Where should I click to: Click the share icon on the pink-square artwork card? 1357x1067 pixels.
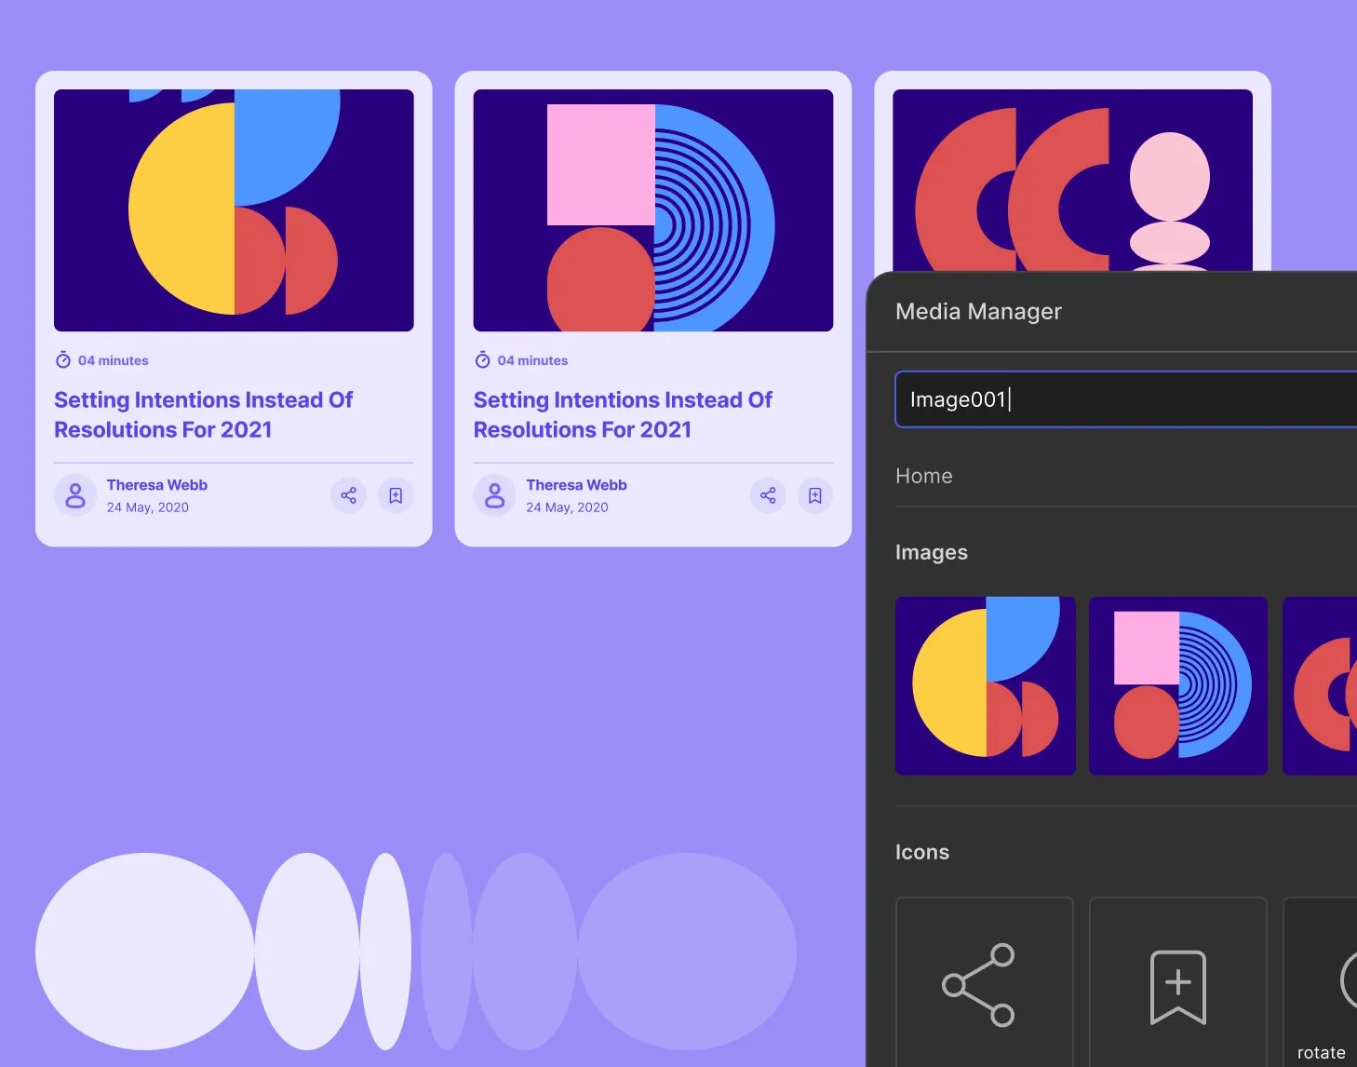pos(768,495)
